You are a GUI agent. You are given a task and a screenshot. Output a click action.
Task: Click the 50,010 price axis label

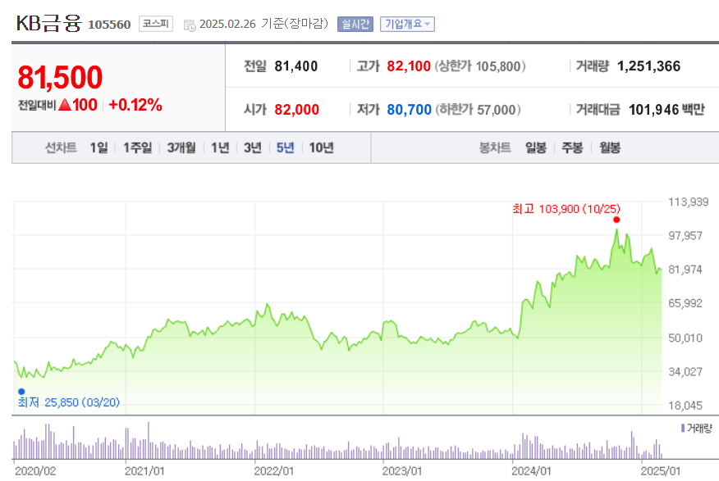[685, 338]
